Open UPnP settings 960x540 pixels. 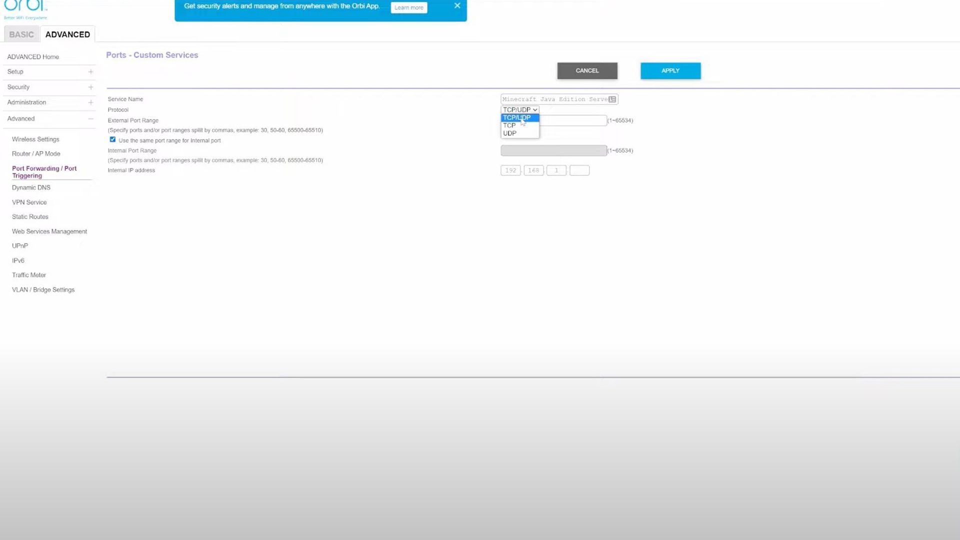(x=20, y=246)
